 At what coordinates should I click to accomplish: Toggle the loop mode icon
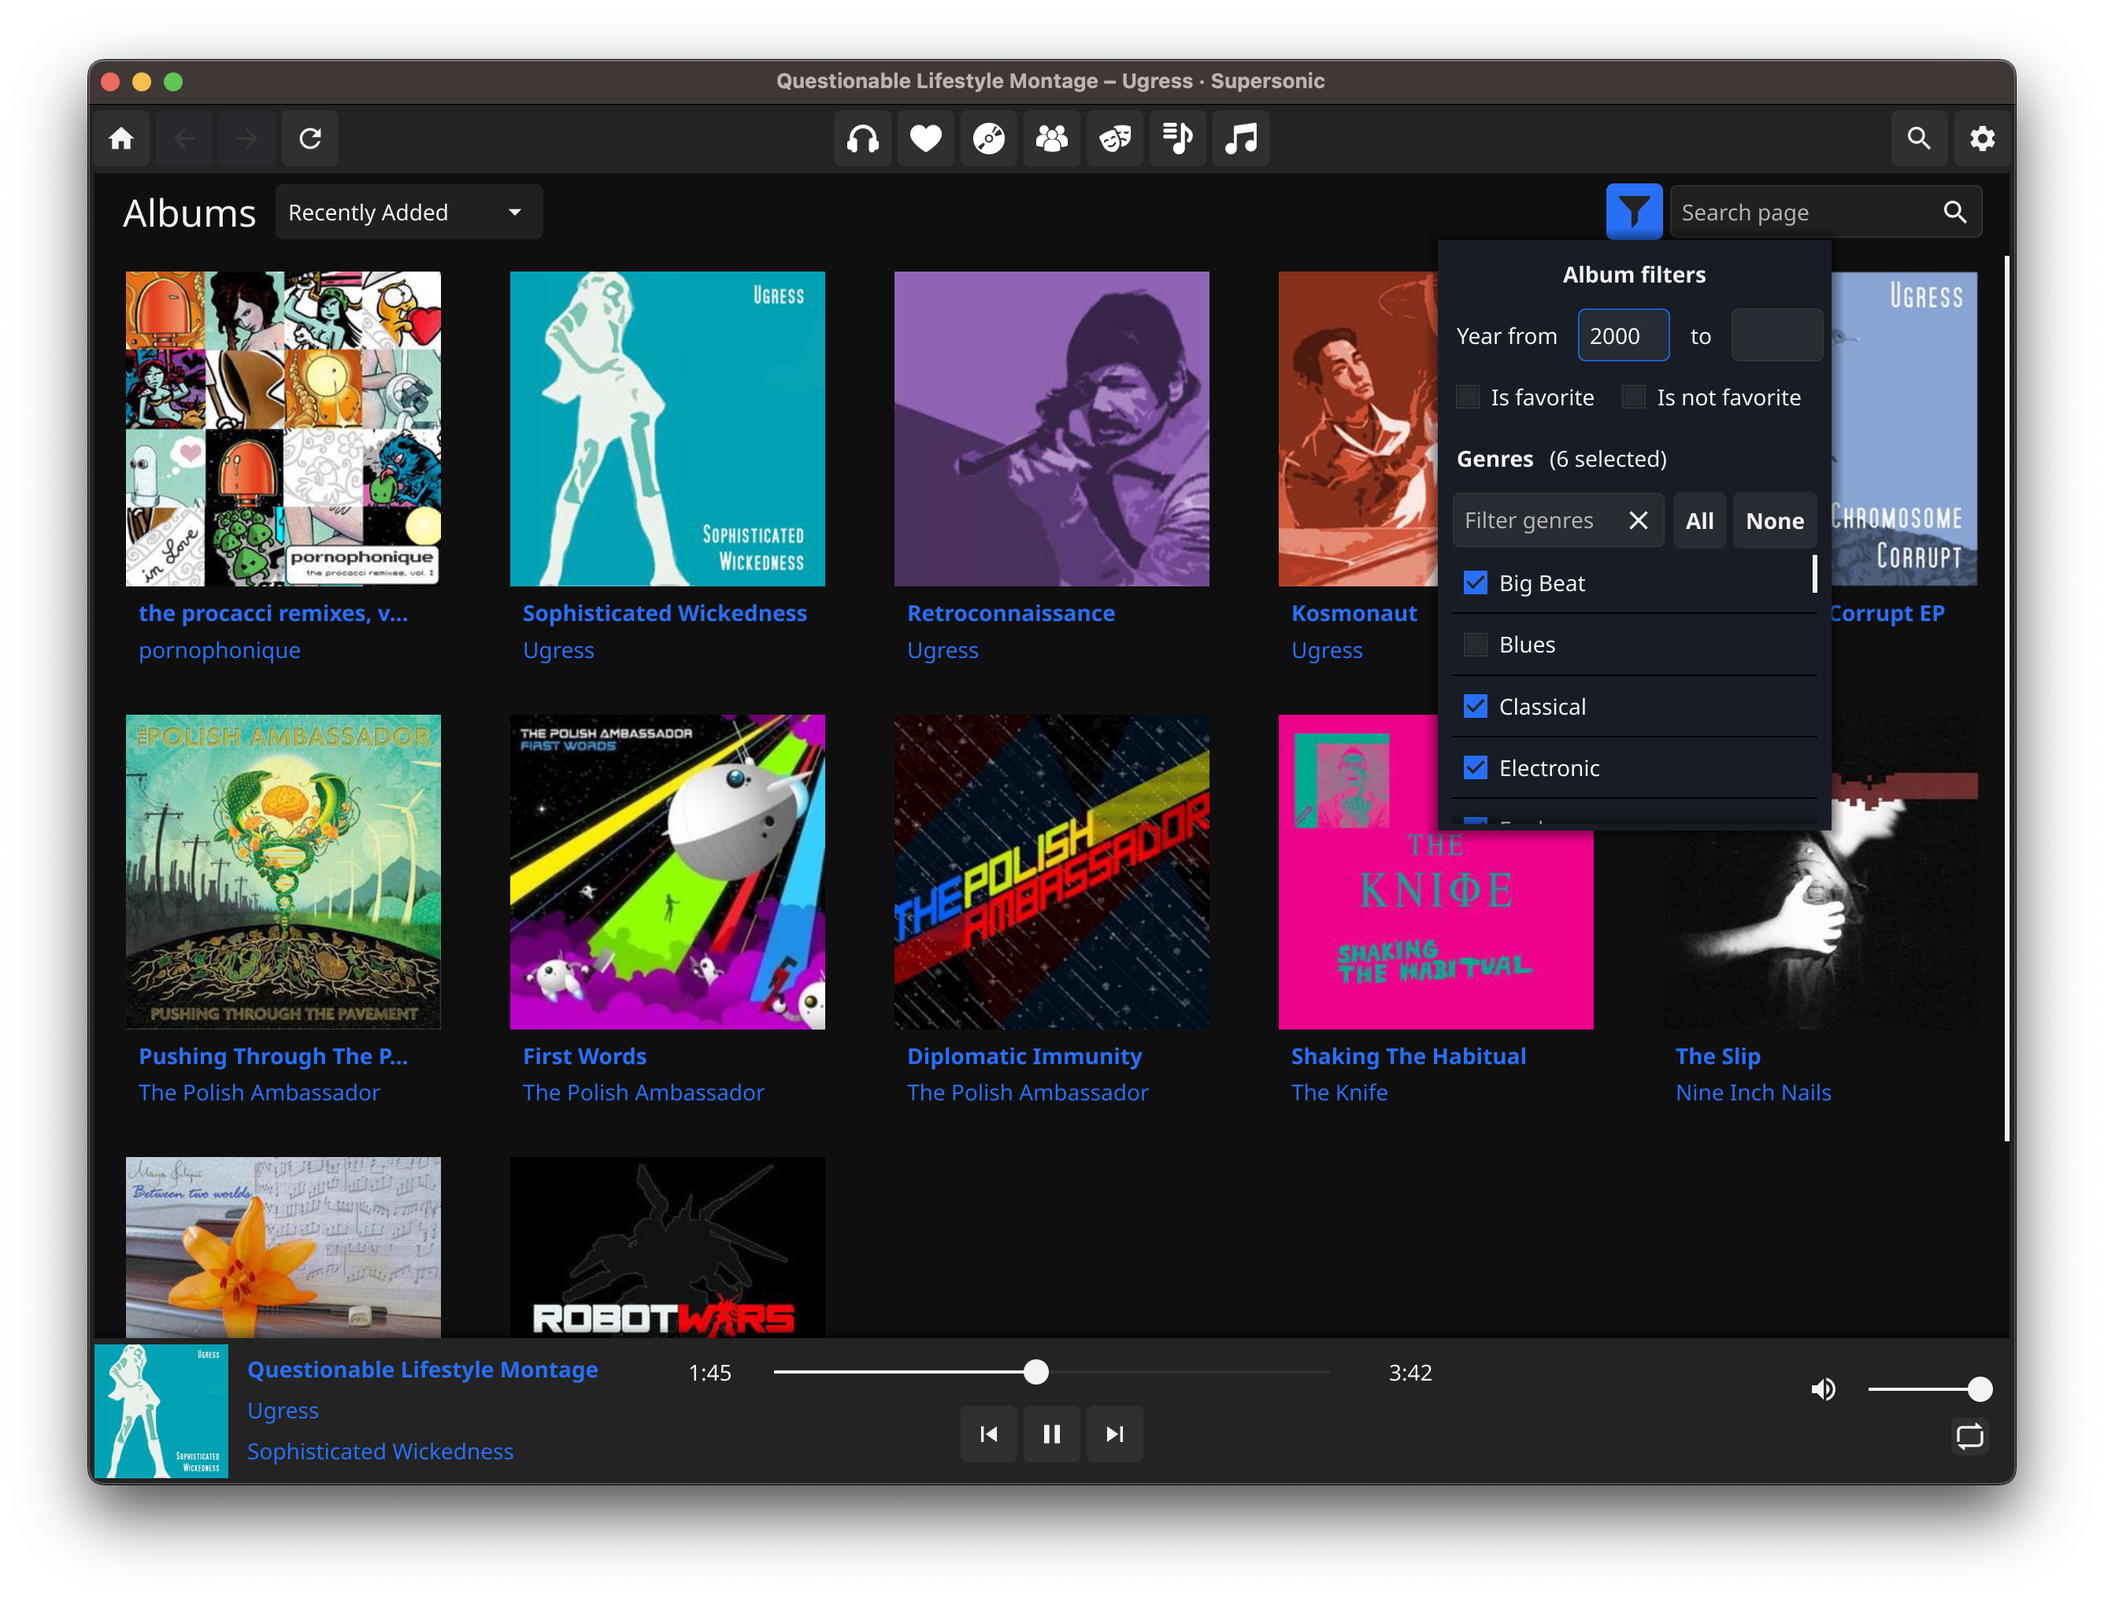[1969, 1436]
